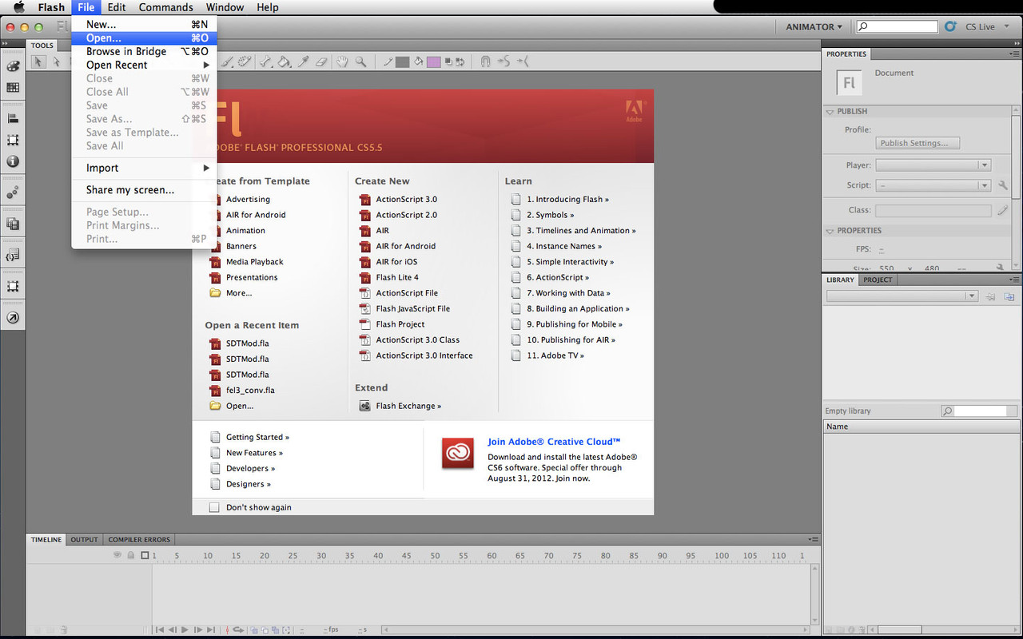Click the Snap to Objects magnet icon
The image size is (1023, 639).
tap(485, 62)
